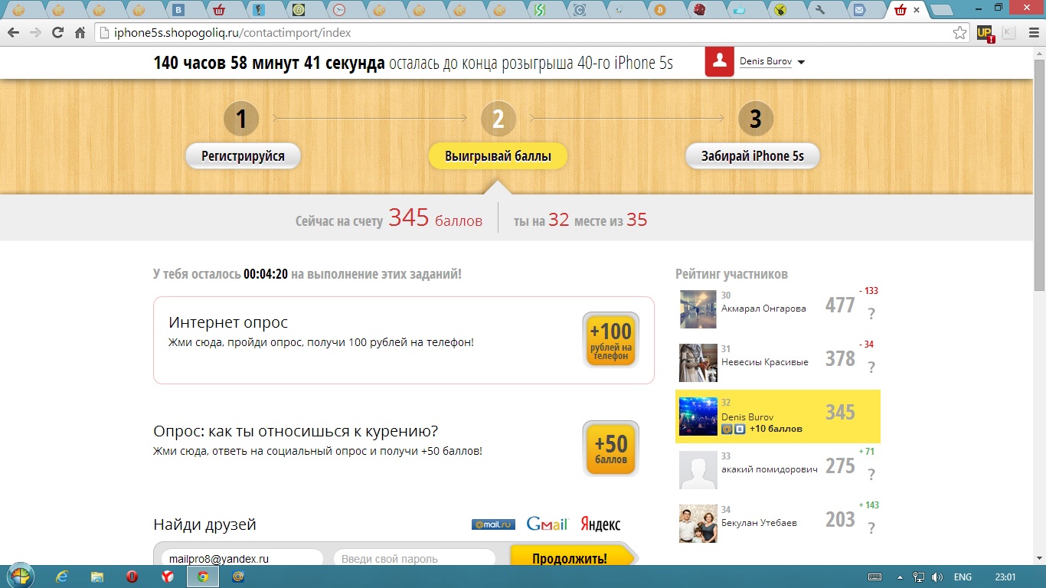Click step number 1 circle
The height and width of the screenshot is (588, 1046).
click(241, 119)
